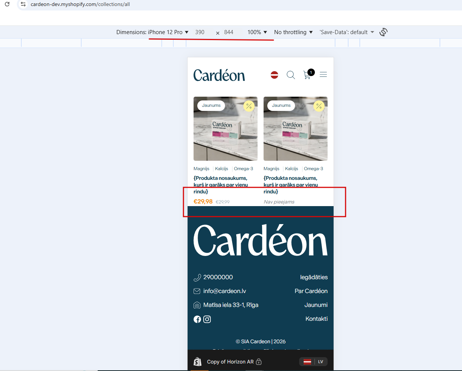This screenshot has width=462, height=371.
Task: Click Copy of Horizon AR theme name
Action: (230, 362)
